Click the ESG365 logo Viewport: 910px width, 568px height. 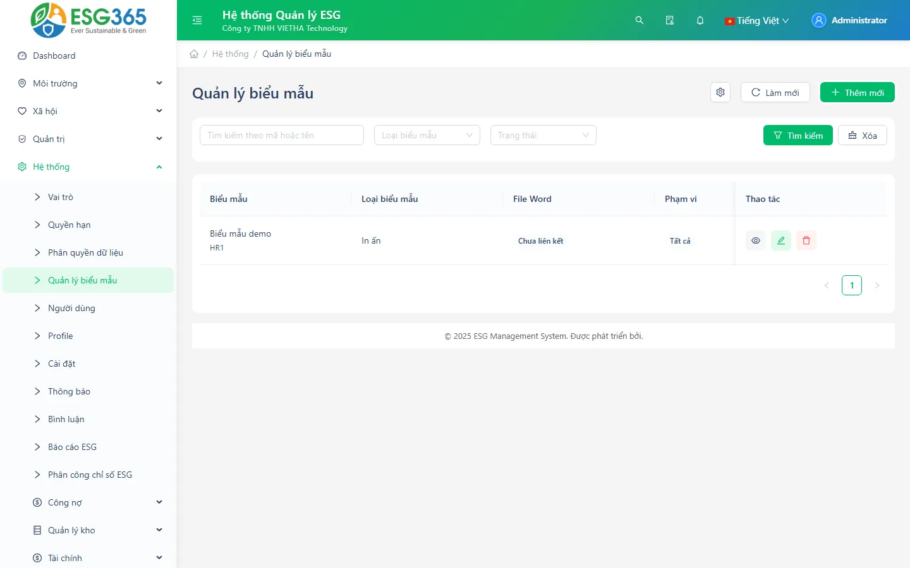pos(88,20)
